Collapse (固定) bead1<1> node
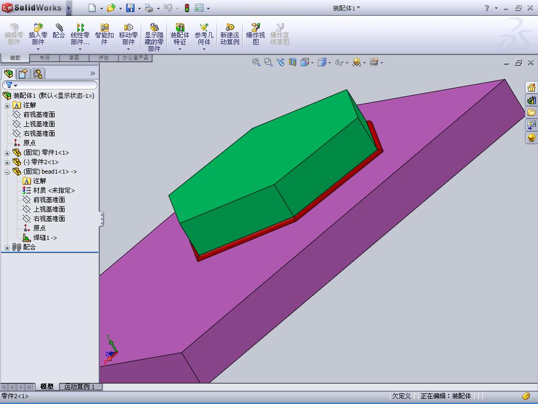The width and height of the screenshot is (538, 404). coord(7,172)
